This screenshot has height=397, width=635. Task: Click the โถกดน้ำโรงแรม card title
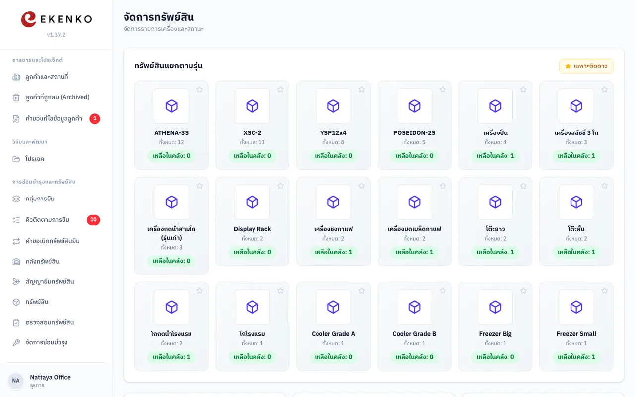coord(172,334)
